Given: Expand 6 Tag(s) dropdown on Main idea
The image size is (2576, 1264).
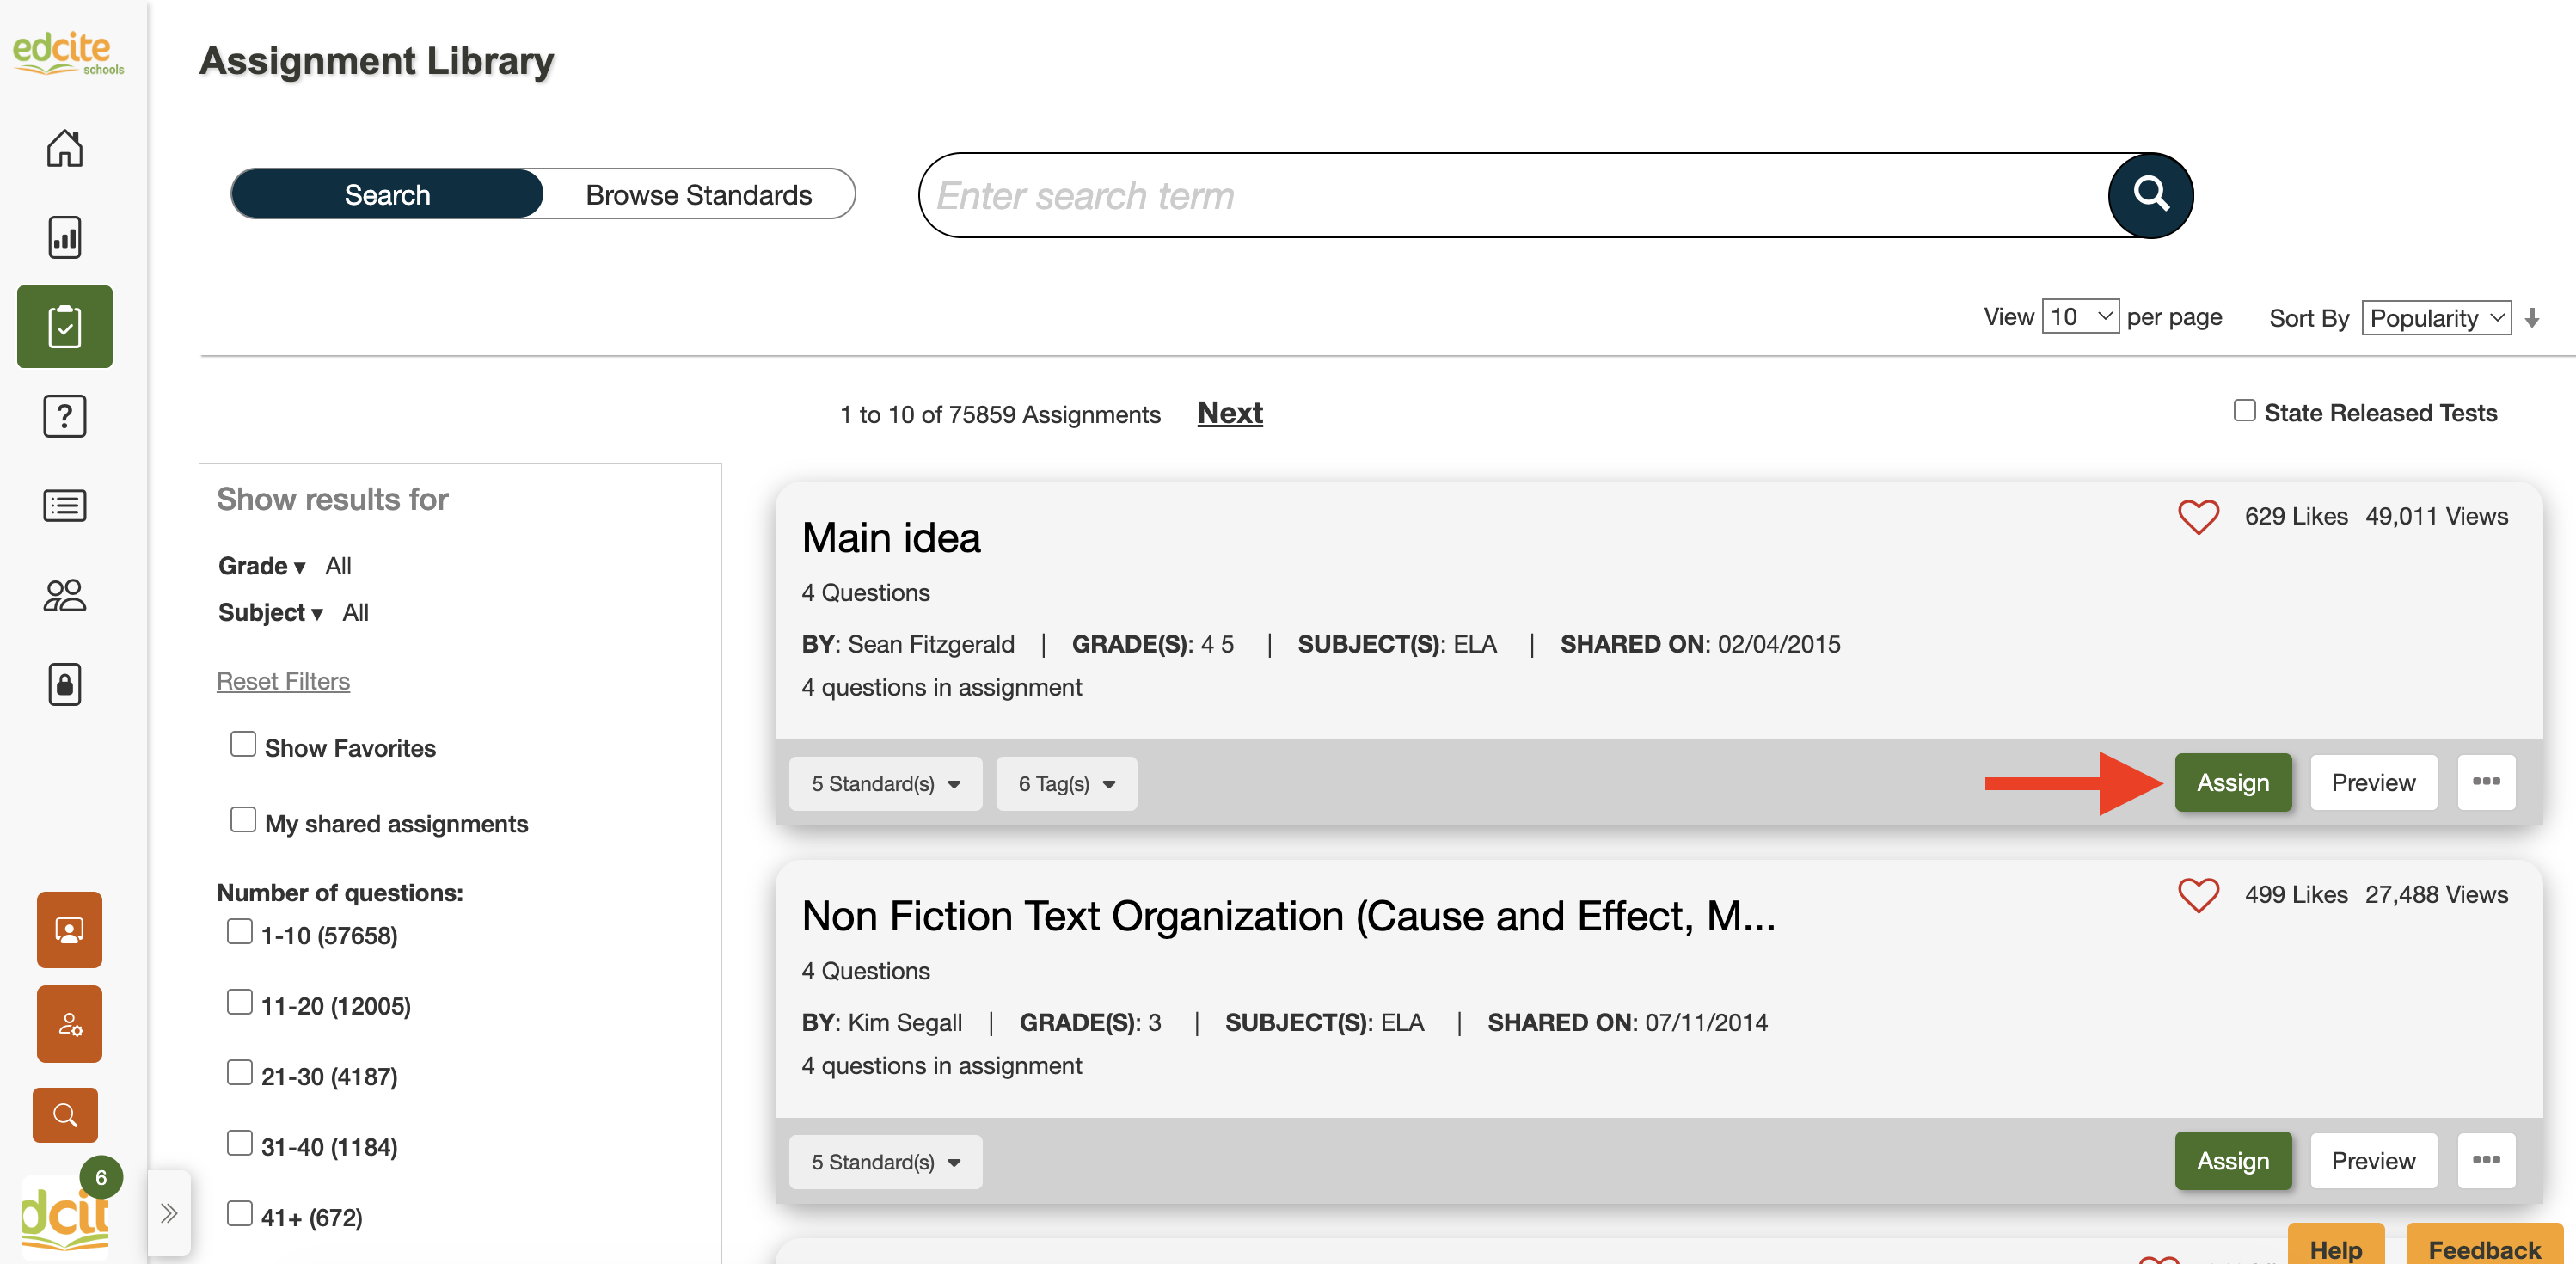Looking at the screenshot, I should coord(1066,784).
